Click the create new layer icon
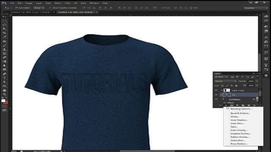The height and width of the screenshot is (152, 271). [249, 106]
